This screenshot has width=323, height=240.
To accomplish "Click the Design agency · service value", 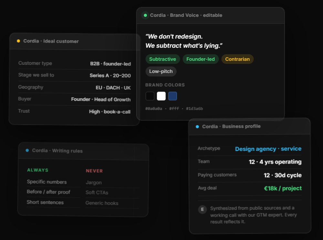I will click(268, 149).
